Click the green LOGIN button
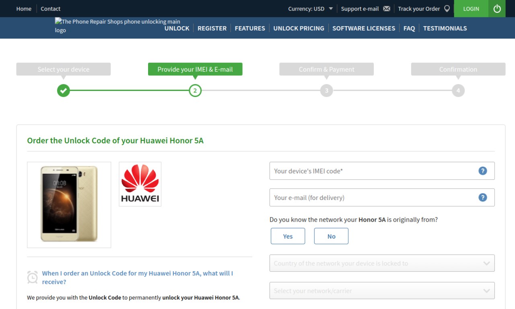 point(471,8)
